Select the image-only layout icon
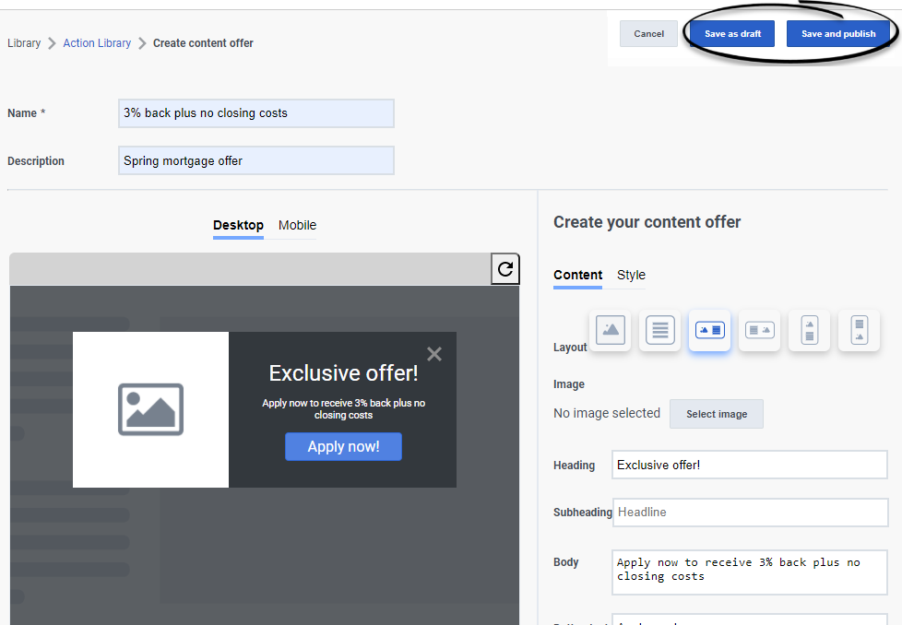The image size is (902, 625). click(610, 331)
